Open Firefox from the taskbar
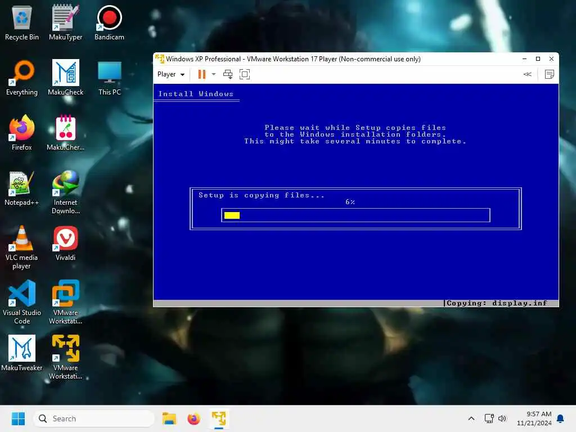This screenshot has height=432, width=576. click(194, 418)
